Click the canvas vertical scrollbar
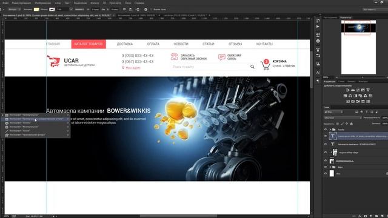388x218 pixels. coord(312,69)
